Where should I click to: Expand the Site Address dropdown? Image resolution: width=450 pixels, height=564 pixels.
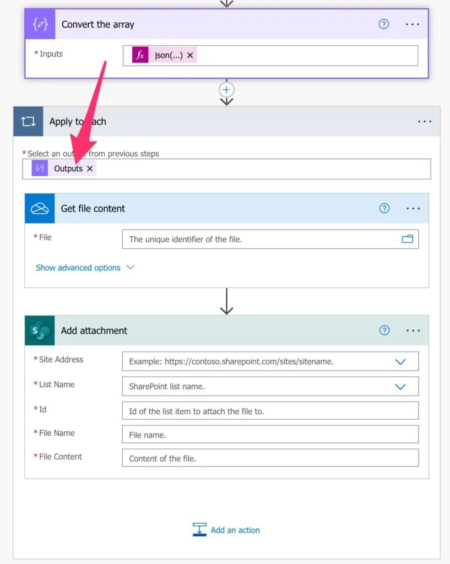point(400,362)
